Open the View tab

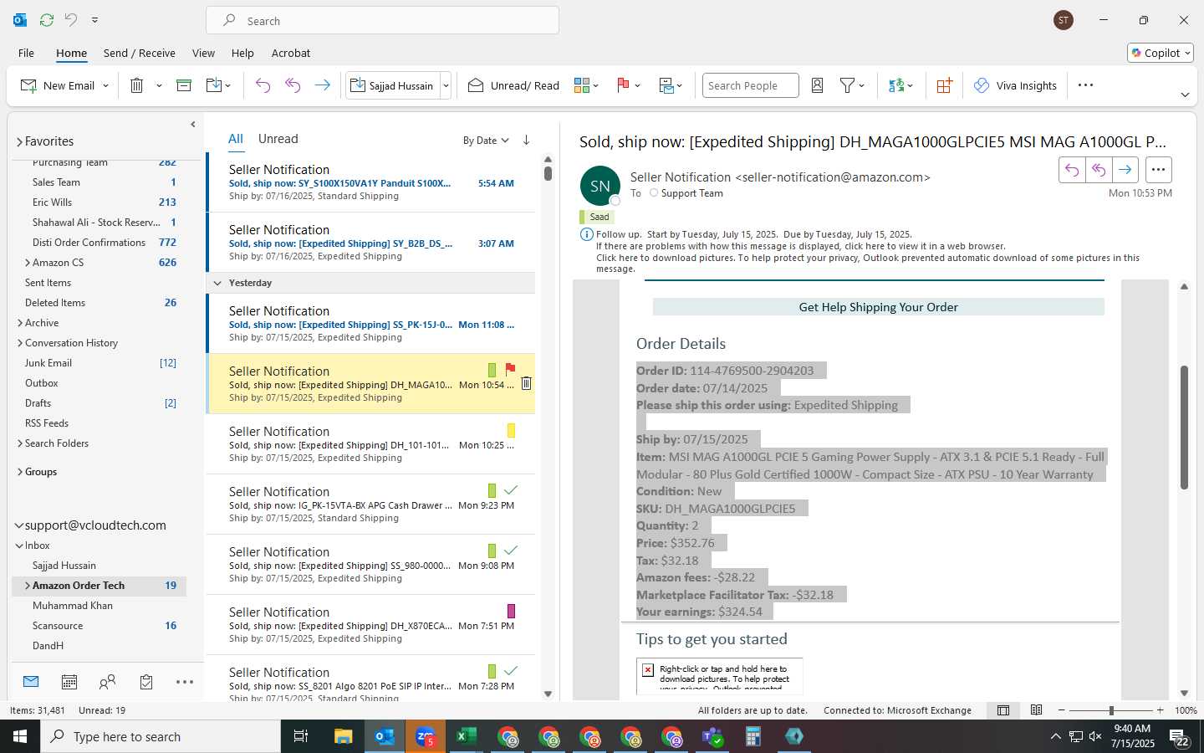203,53
